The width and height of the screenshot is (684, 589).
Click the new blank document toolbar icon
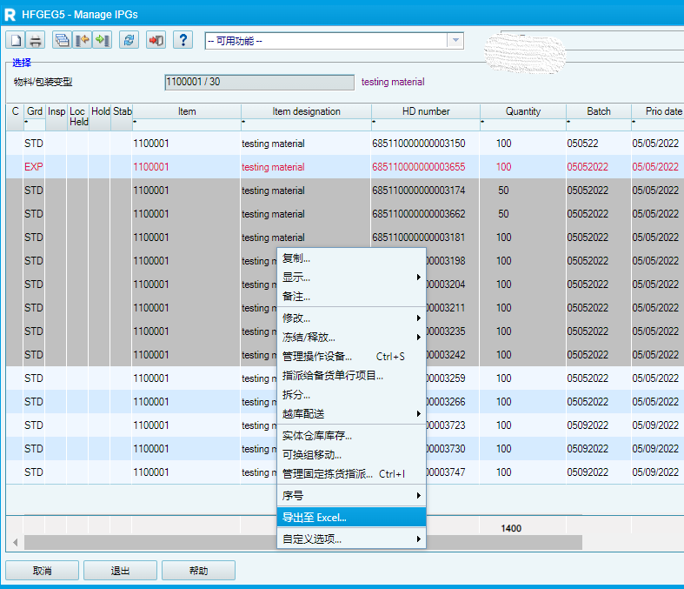(16, 41)
